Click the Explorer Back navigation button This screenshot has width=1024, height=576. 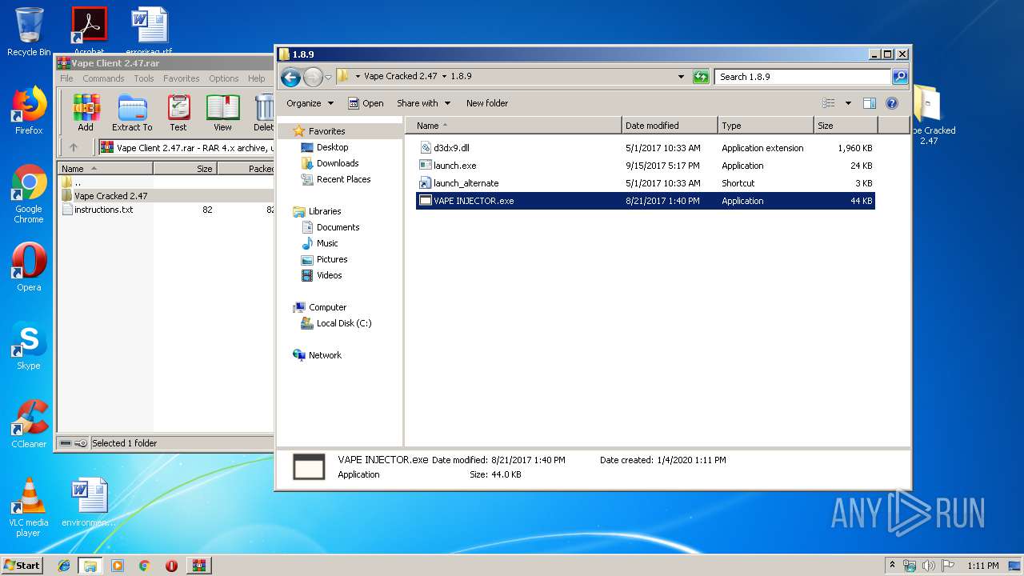tap(290, 77)
